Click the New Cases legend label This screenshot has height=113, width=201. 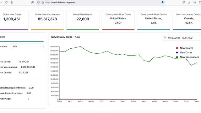pos(186,52)
